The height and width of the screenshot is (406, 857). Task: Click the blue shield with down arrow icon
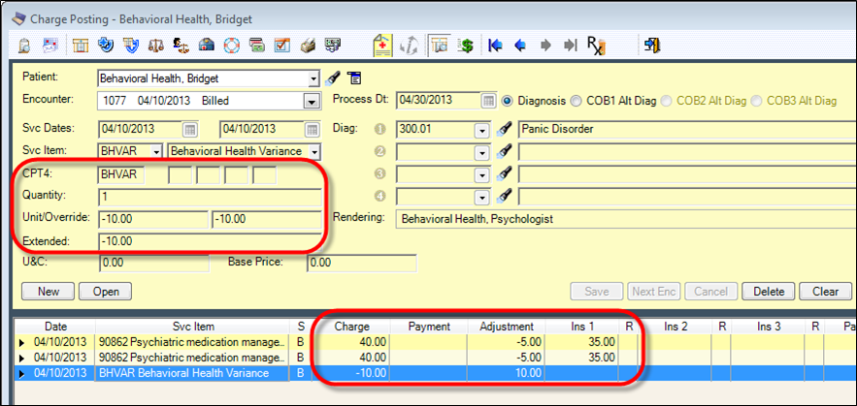(131, 45)
